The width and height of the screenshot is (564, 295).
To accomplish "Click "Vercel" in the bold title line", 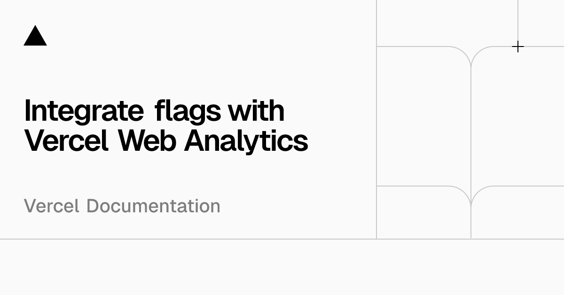I will click(x=66, y=140).
